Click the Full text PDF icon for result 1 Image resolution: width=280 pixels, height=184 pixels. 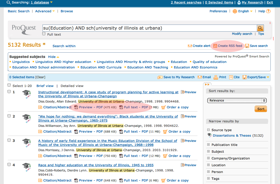121,107
